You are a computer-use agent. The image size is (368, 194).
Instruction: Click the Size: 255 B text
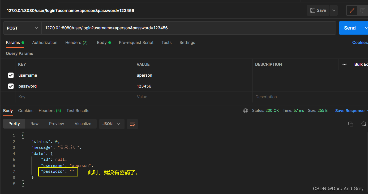pos(318,111)
